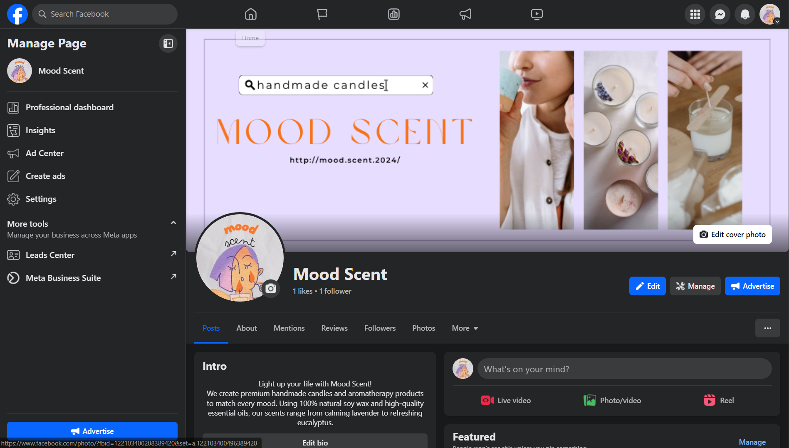Open the Video play icon in top bar
This screenshot has height=448, width=789.
[x=537, y=14]
